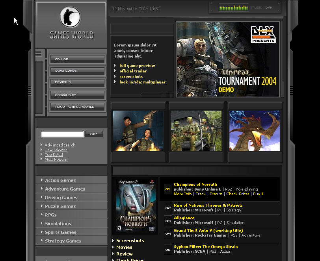This screenshot has height=261, width=320.
Task: Open the Screenshots link under the game cover
Action: pyautogui.click(x=130, y=241)
